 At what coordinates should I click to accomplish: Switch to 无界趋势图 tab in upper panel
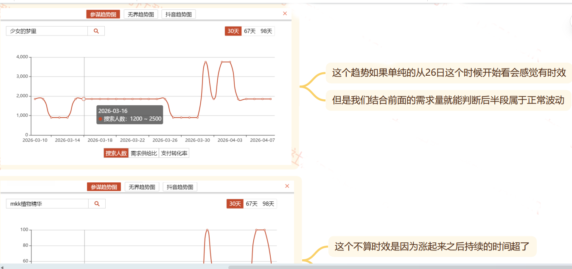pyautogui.click(x=141, y=14)
